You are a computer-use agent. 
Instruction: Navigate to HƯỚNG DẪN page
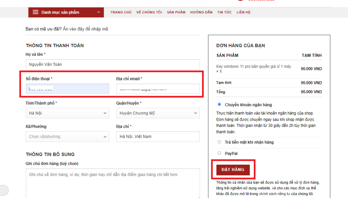click(201, 12)
